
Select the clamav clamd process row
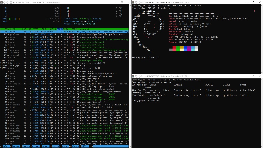[64, 92]
